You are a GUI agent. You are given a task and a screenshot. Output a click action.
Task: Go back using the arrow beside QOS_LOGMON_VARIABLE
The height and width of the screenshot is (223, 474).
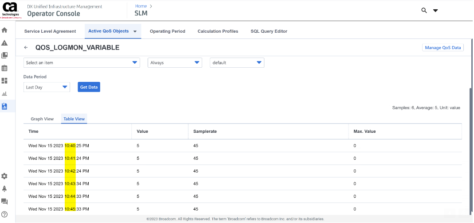[26, 48]
